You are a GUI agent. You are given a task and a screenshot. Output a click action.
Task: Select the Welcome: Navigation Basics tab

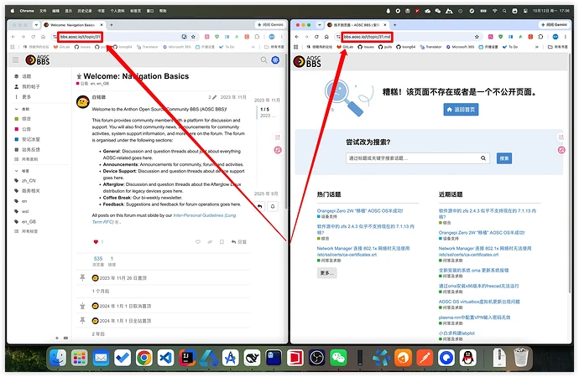point(73,24)
